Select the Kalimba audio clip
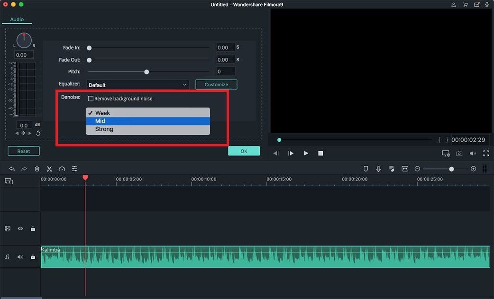This screenshot has width=494, height=299. click(x=265, y=257)
